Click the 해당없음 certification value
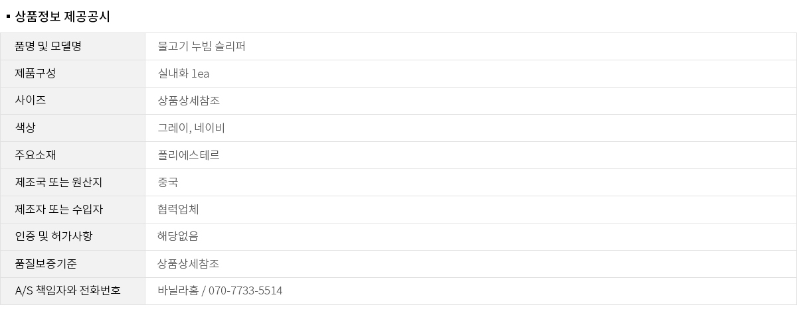This screenshot has height=315, width=797. click(178, 237)
